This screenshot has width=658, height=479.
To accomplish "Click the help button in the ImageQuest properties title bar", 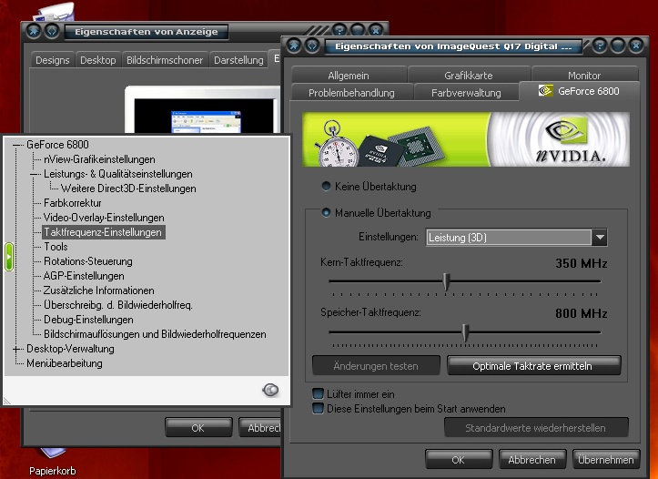I will 599,45.
